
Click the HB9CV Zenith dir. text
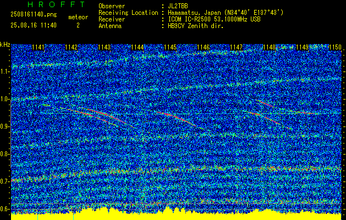coord(196,26)
